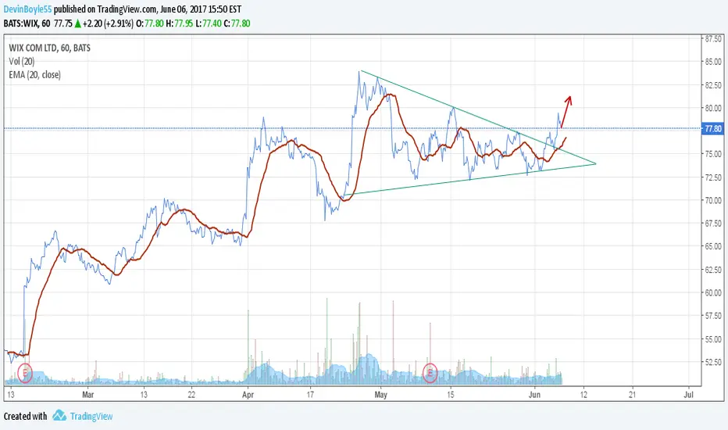This screenshot has width=728, height=430.
Task: Click the 21 date axis label
Action: (632, 395)
